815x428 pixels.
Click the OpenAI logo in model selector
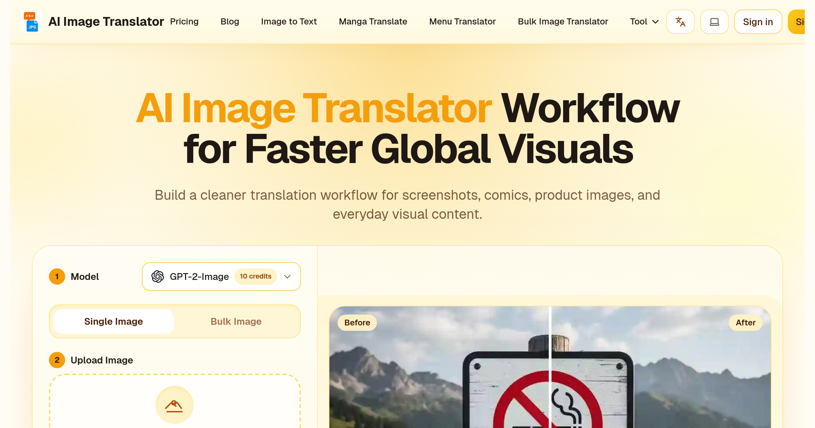pos(158,277)
